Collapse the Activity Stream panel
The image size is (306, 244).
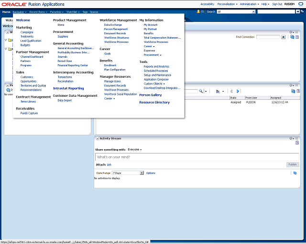point(98,139)
